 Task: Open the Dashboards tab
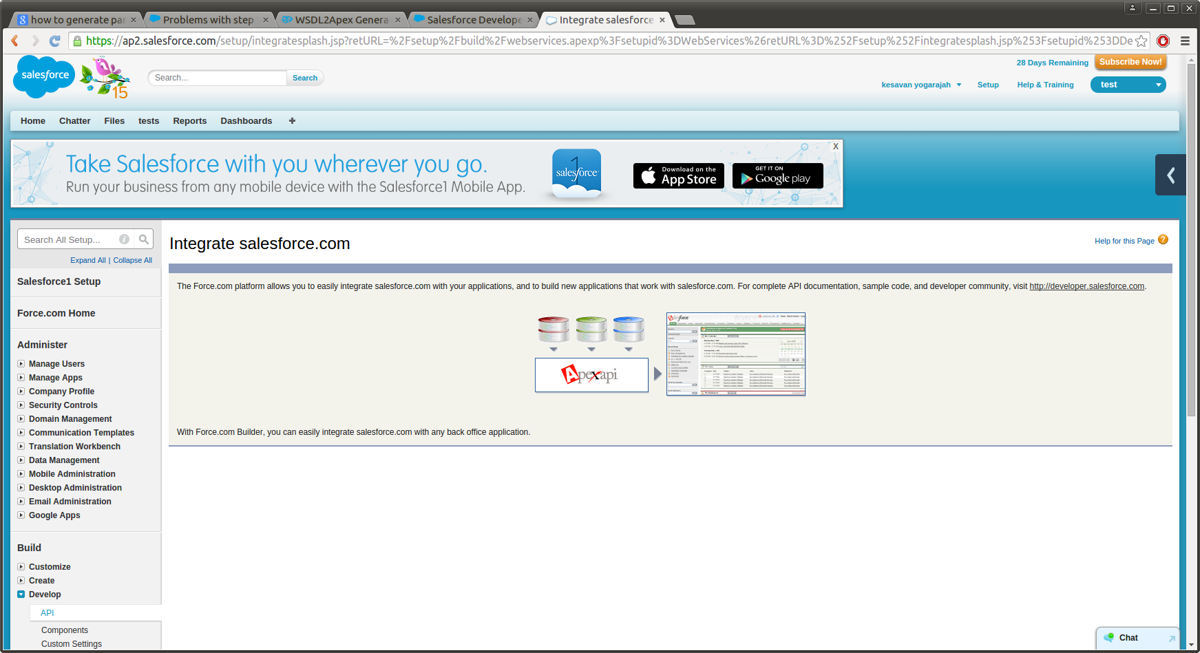point(246,121)
